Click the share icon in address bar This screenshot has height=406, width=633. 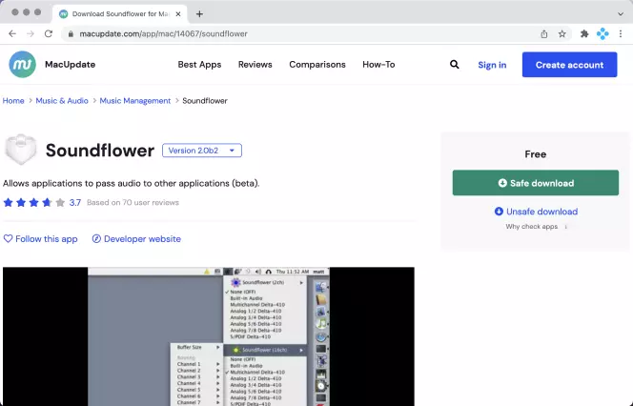544,34
